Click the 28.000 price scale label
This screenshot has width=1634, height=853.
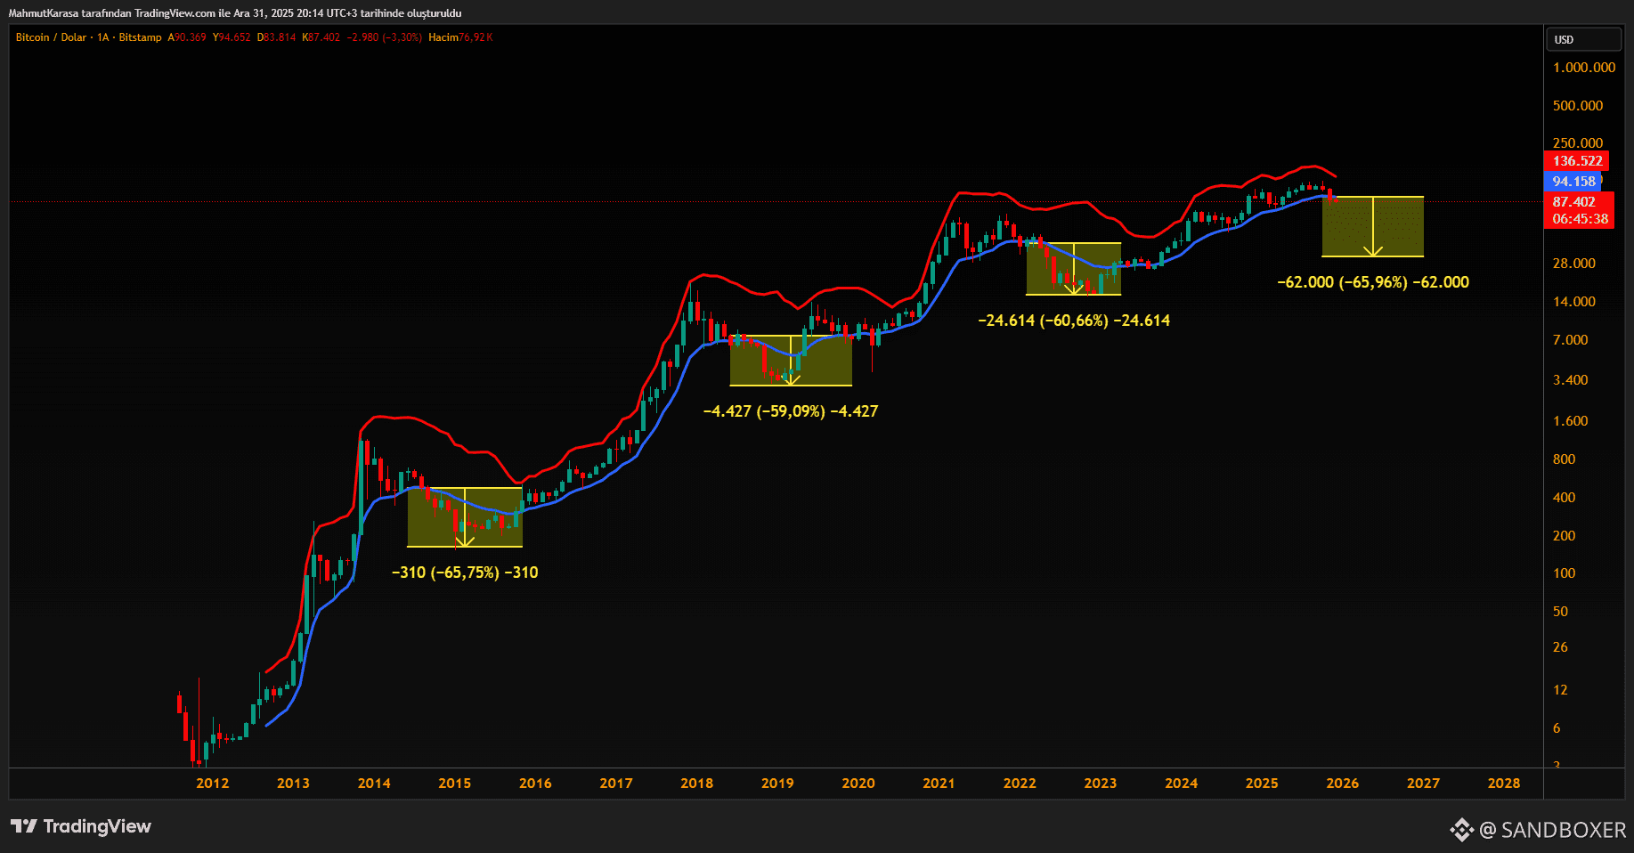click(1574, 264)
